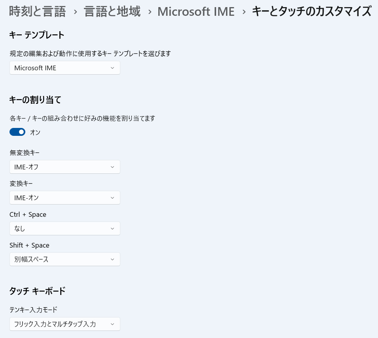Open the Microsoft IME breadcrumb page
378x338 pixels.
click(x=196, y=11)
